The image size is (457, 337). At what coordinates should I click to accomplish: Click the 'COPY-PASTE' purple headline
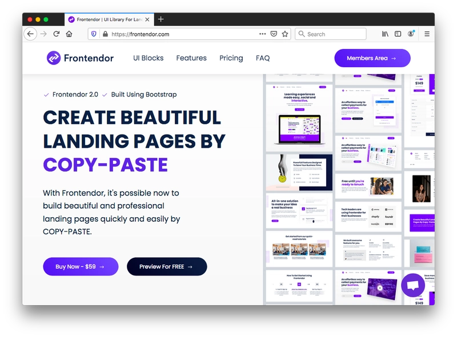(x=105, y=165)
